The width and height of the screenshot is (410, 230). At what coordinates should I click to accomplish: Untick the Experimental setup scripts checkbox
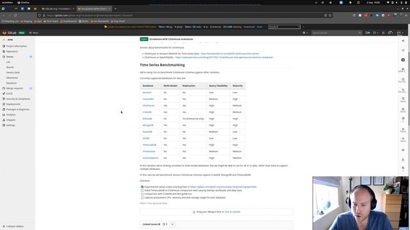(x=142, y=187)
